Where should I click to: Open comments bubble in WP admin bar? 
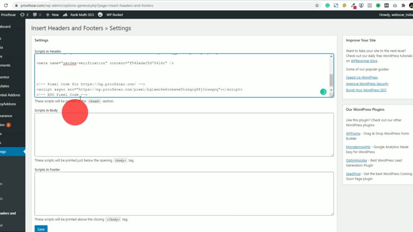click(x=37, y=15)
